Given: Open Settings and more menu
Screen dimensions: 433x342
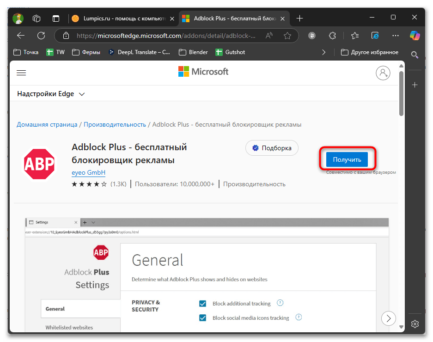Looking at the screenshot, I should coord(396,36).
